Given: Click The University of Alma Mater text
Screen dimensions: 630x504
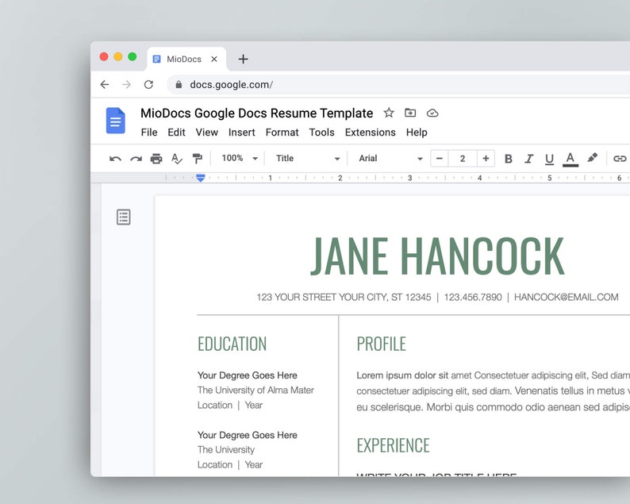Looking at the screenshot, I should pos(255,391).
